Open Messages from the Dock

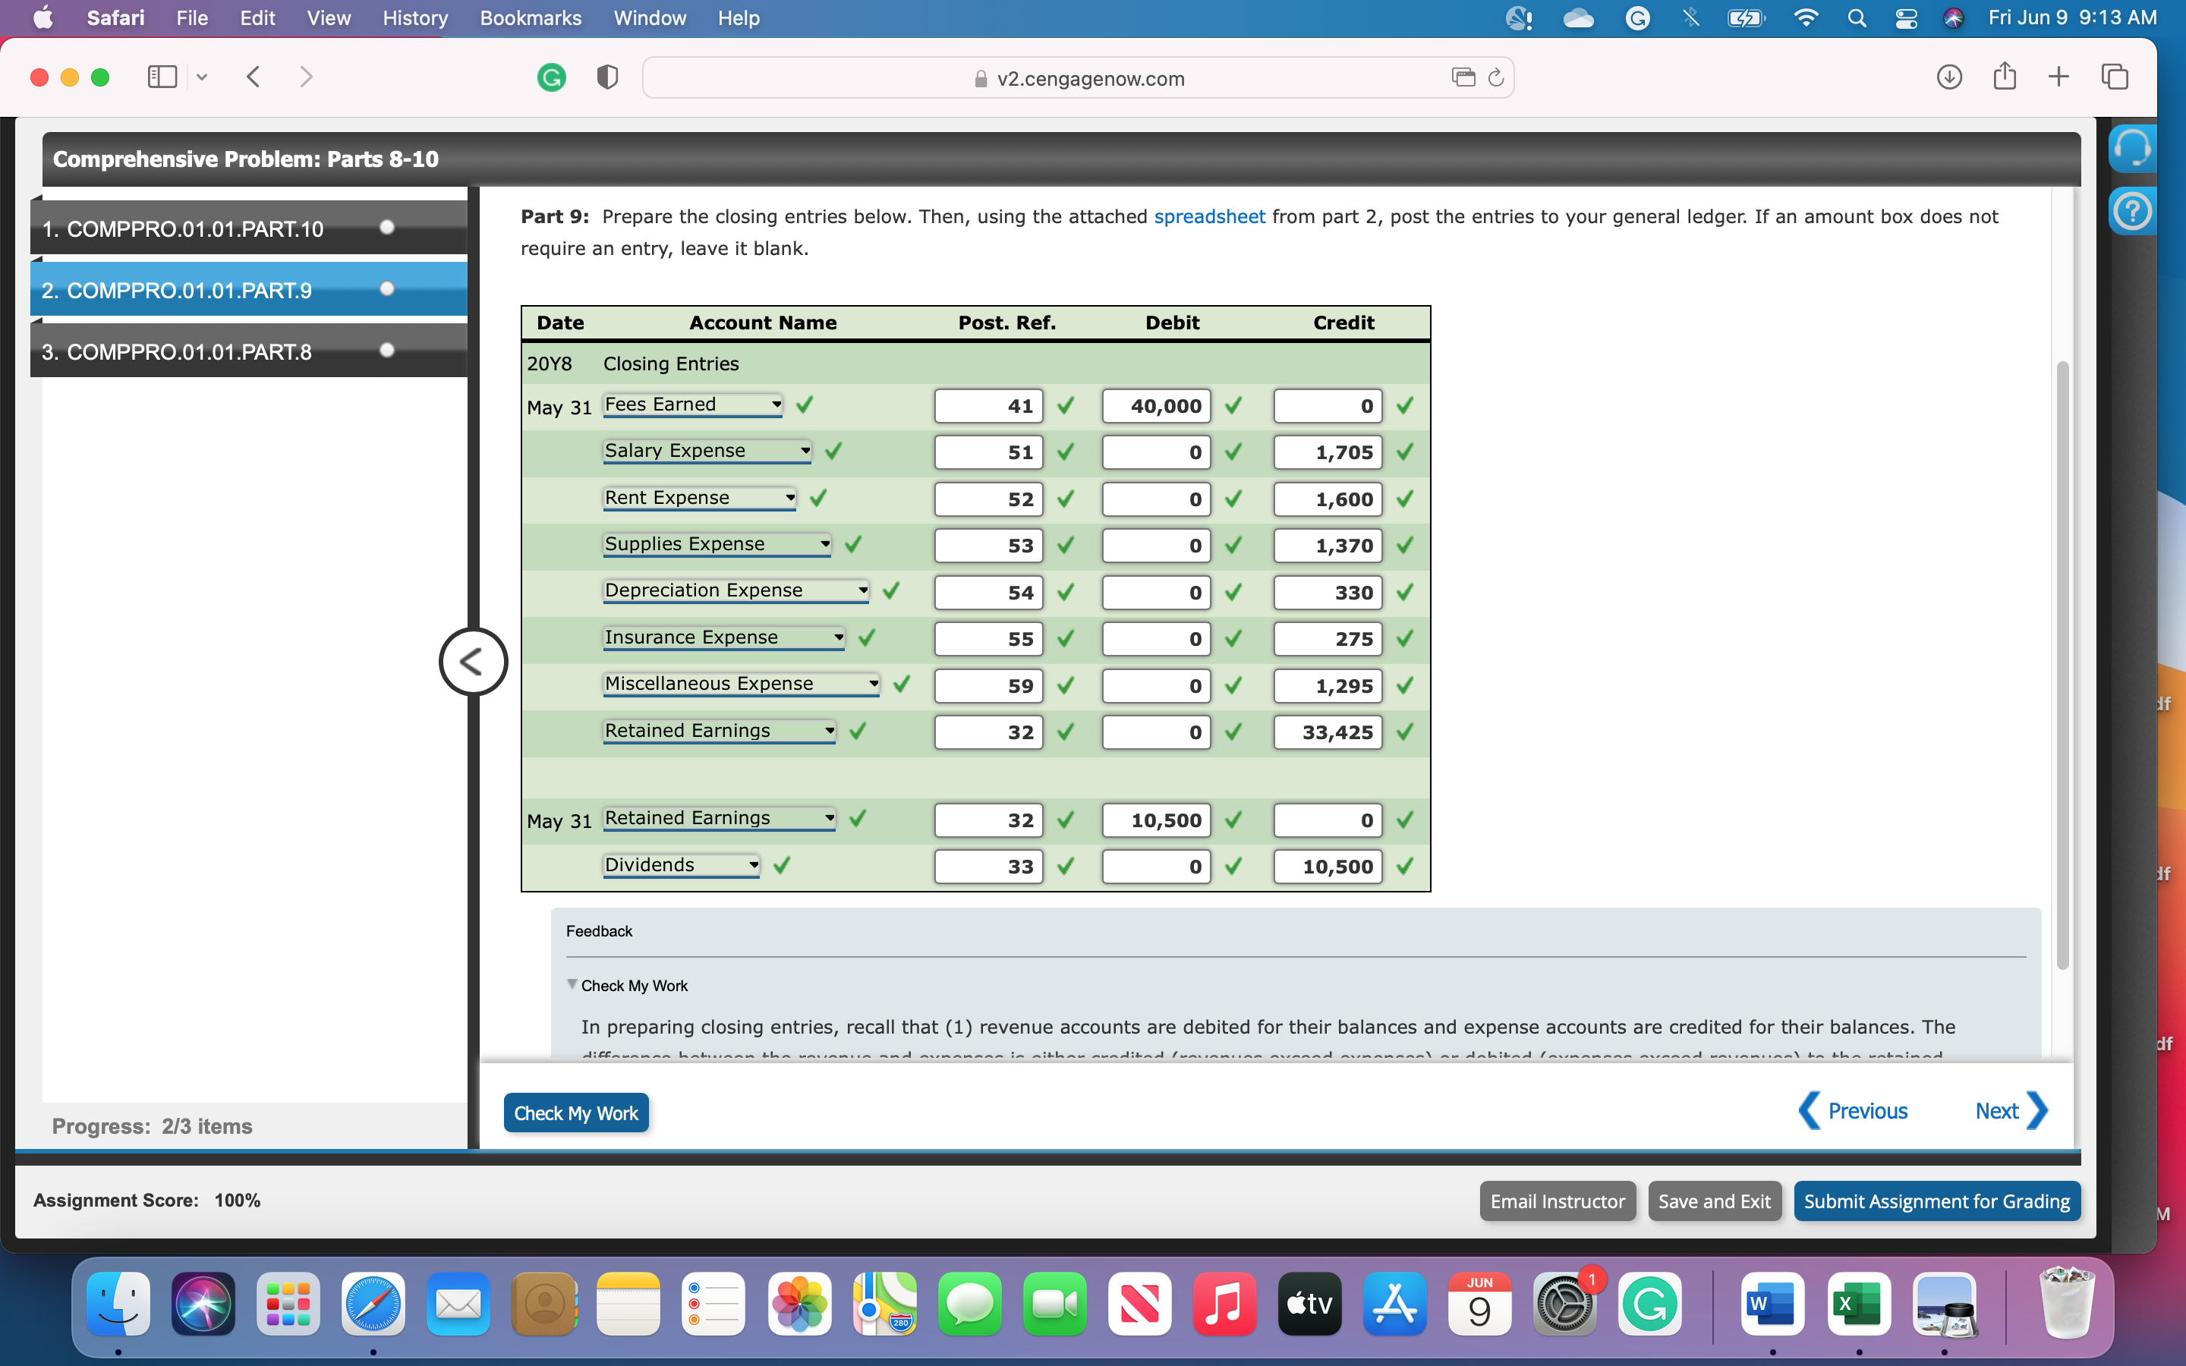[970, 1304]
